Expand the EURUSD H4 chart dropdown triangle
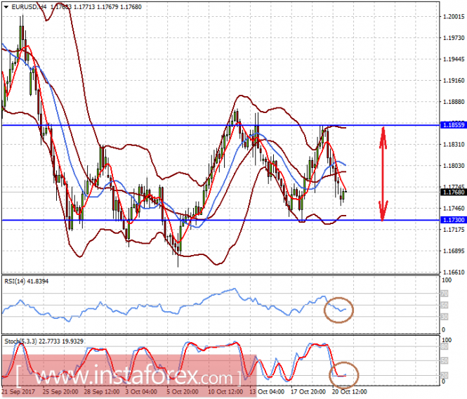 (6, 7)
